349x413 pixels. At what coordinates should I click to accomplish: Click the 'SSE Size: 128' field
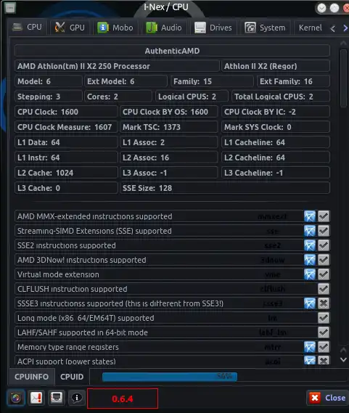tap(225, 188)
